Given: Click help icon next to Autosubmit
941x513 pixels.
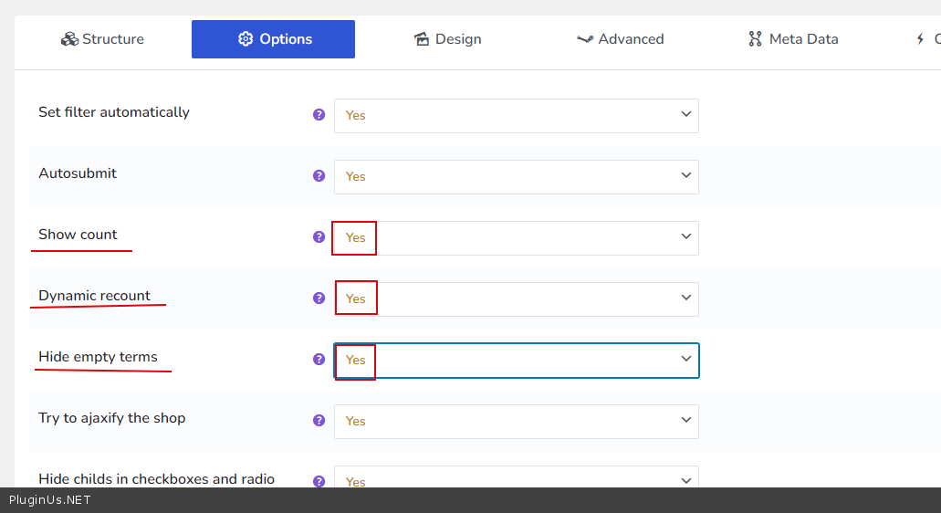Looking at the screenshot, I should tap(319, 176).
